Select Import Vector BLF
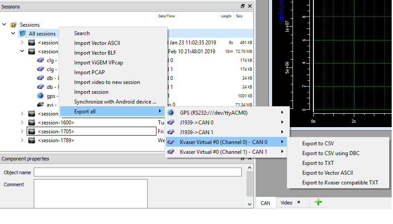The width and height of the screenshot is (393, 224). point(113,53)
